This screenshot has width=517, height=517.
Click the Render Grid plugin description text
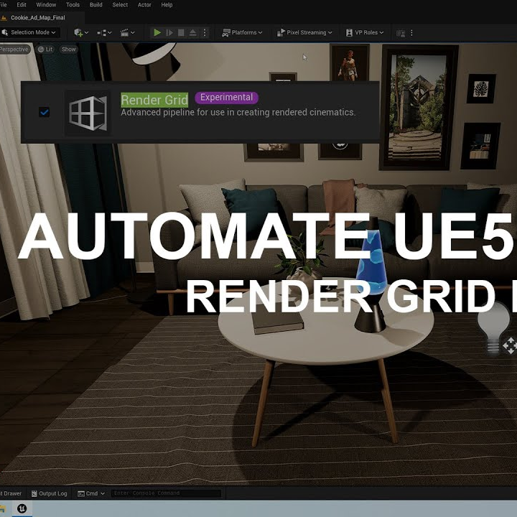coord(238,113)
